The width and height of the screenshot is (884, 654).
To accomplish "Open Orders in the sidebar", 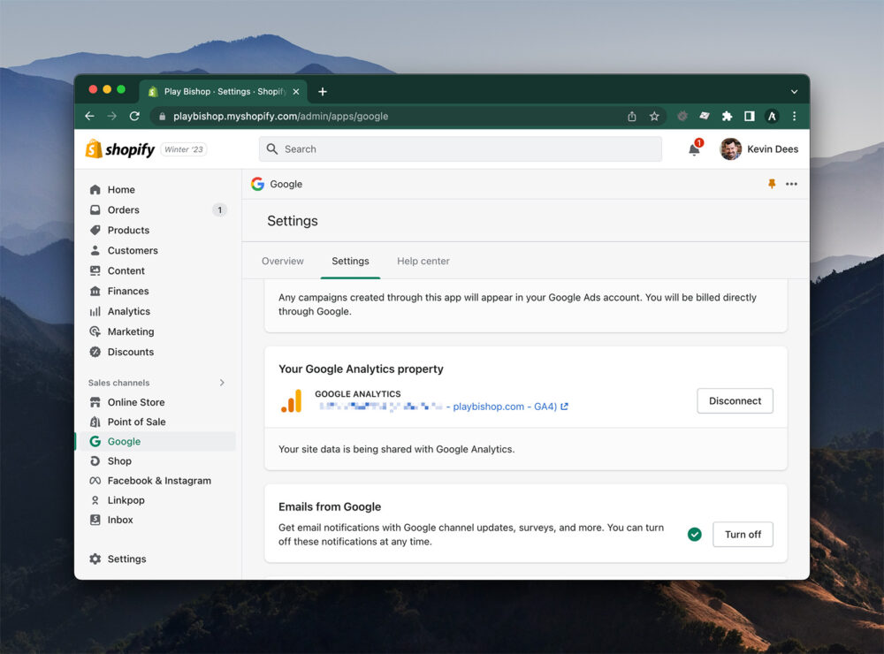I will (124, 209).
